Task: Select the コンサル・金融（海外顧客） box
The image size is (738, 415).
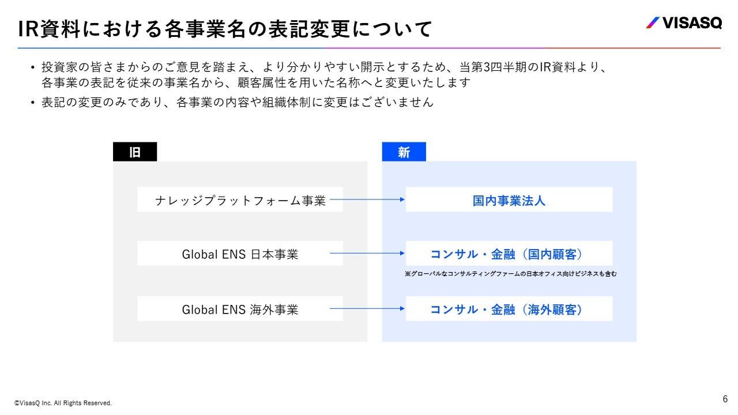Action: pos(509,309)
